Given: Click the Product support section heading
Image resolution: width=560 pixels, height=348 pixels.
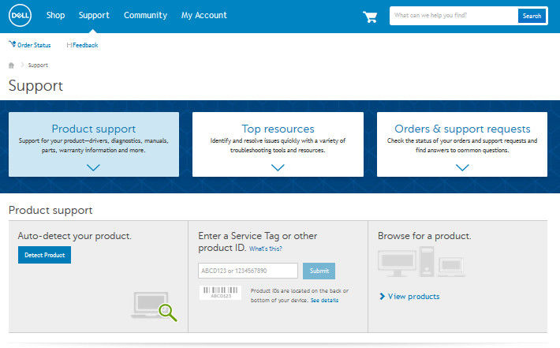Looking at the screenshot, I should coord(50,210).
